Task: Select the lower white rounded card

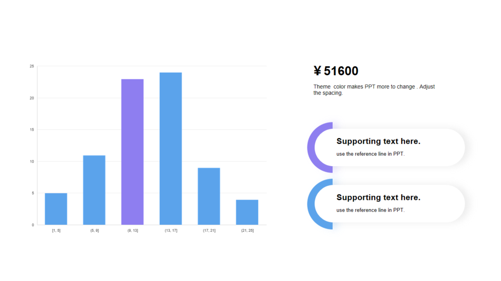Action: 390,204
